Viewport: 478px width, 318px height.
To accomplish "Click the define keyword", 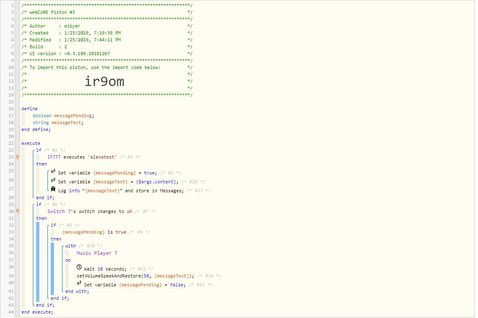I will pos(30,109).
